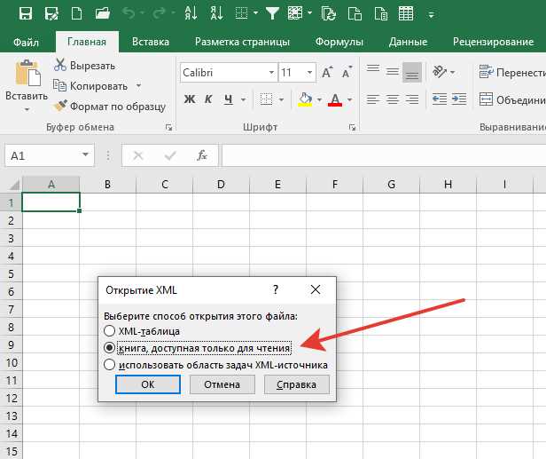The image size is (546, 459).
Task: Click the Redo arrow icon
Action: click(x=160, y=14)
